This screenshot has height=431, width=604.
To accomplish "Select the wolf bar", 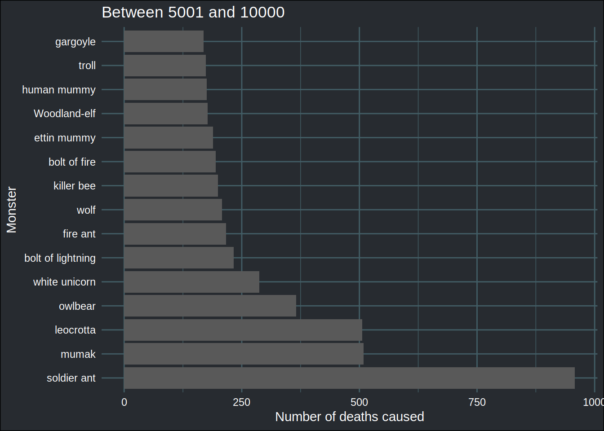I will (x=173, y=210).
